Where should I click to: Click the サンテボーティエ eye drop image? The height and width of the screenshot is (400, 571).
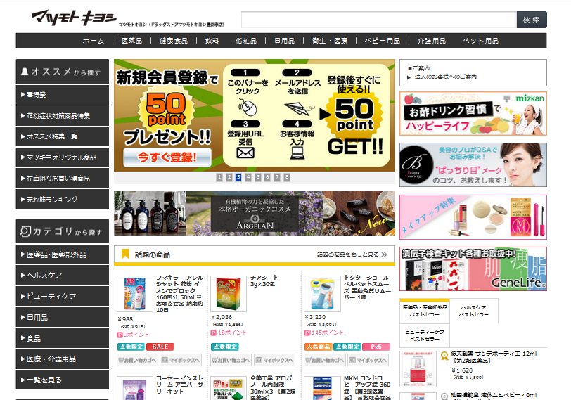click(418, 369)
